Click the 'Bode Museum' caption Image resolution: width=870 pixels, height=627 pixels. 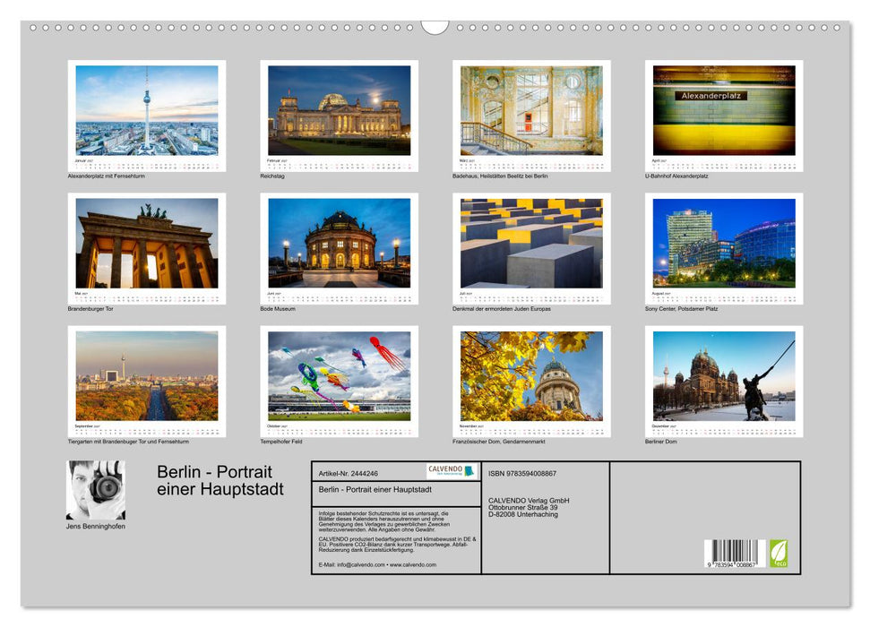[278, 308]
